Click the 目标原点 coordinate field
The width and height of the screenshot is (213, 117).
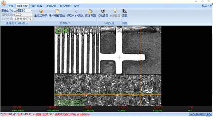pos(23,15)
